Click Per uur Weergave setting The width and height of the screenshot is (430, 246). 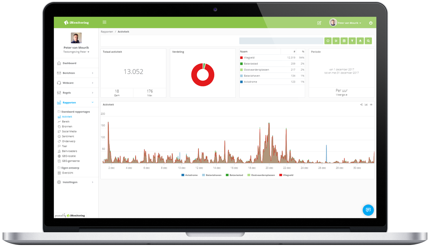point(341,92)
